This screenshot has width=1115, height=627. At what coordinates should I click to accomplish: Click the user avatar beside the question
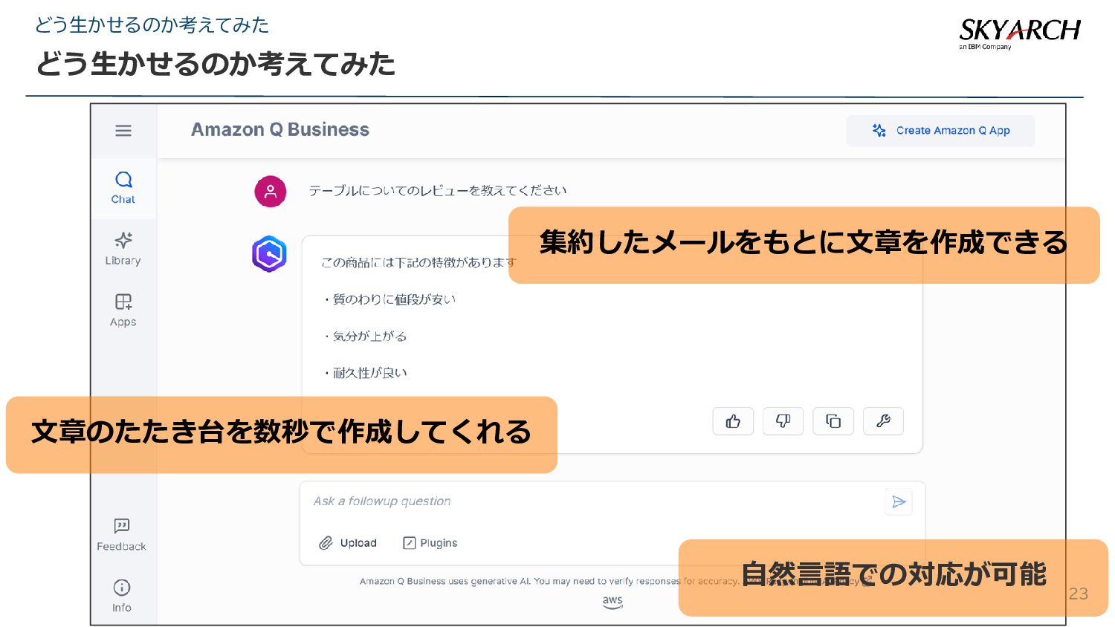(x=271, y=192)
